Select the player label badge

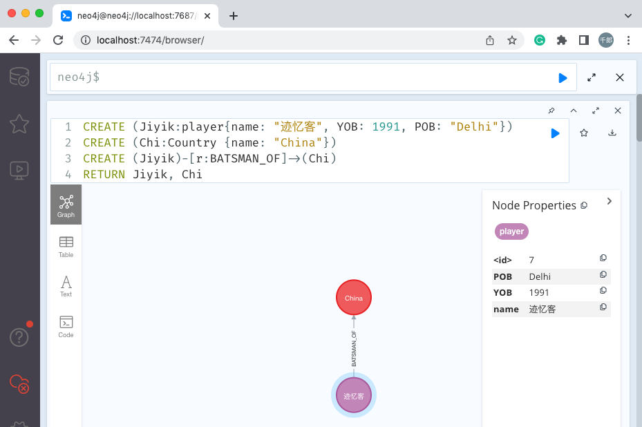(x=511, y=231)
